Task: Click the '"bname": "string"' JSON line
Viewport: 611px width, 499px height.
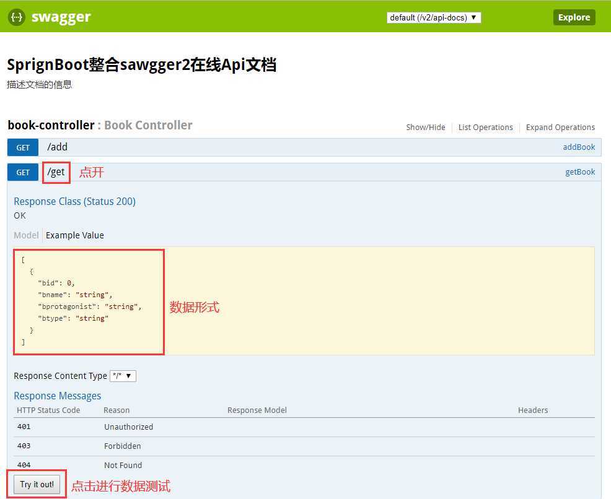Action: click(x=75, y=295)
